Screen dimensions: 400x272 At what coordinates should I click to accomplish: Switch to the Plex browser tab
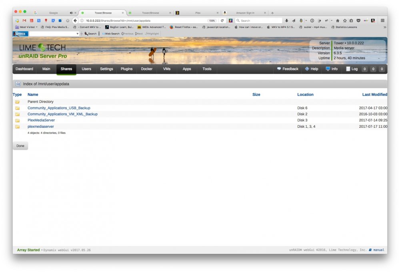198,13
